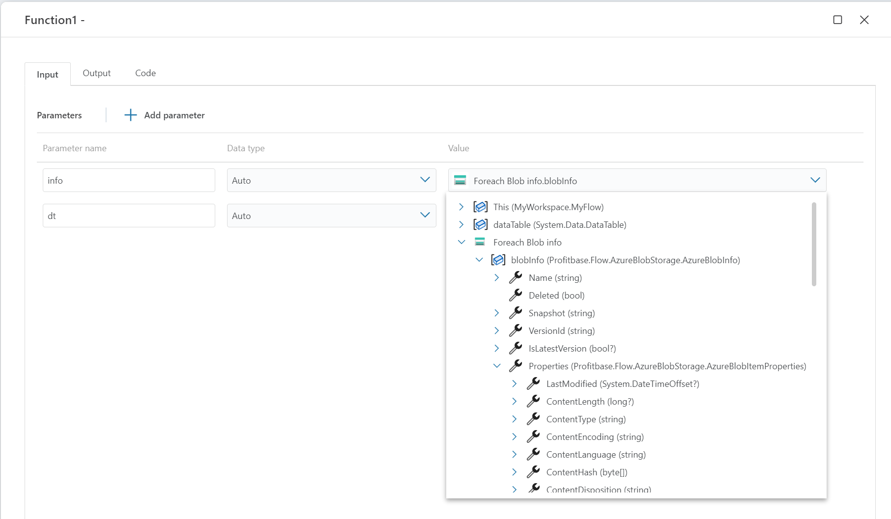
Task: Select Deleted (bool) property
Action: (557, 296)
